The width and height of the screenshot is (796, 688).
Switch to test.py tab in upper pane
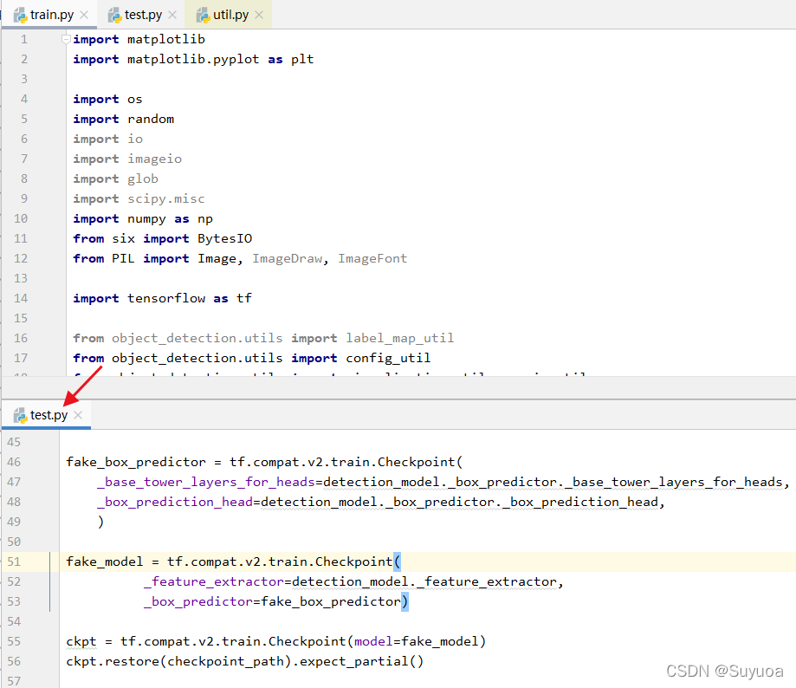point(143,15)
